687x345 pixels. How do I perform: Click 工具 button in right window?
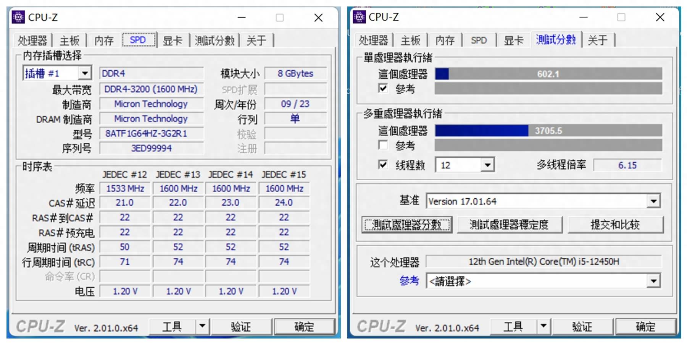pos(513,327)
